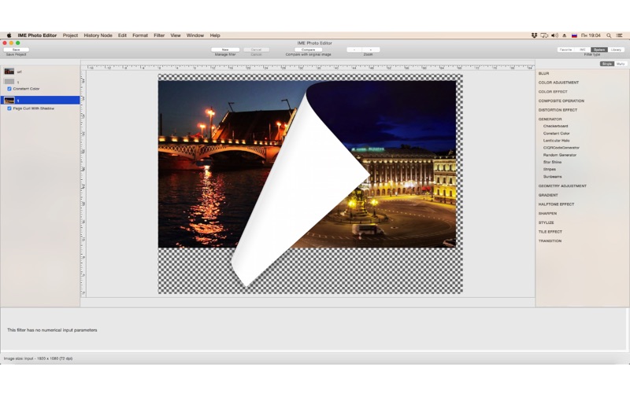
Task: Open the Russian flag input source menu
Action: pos(575,35)
